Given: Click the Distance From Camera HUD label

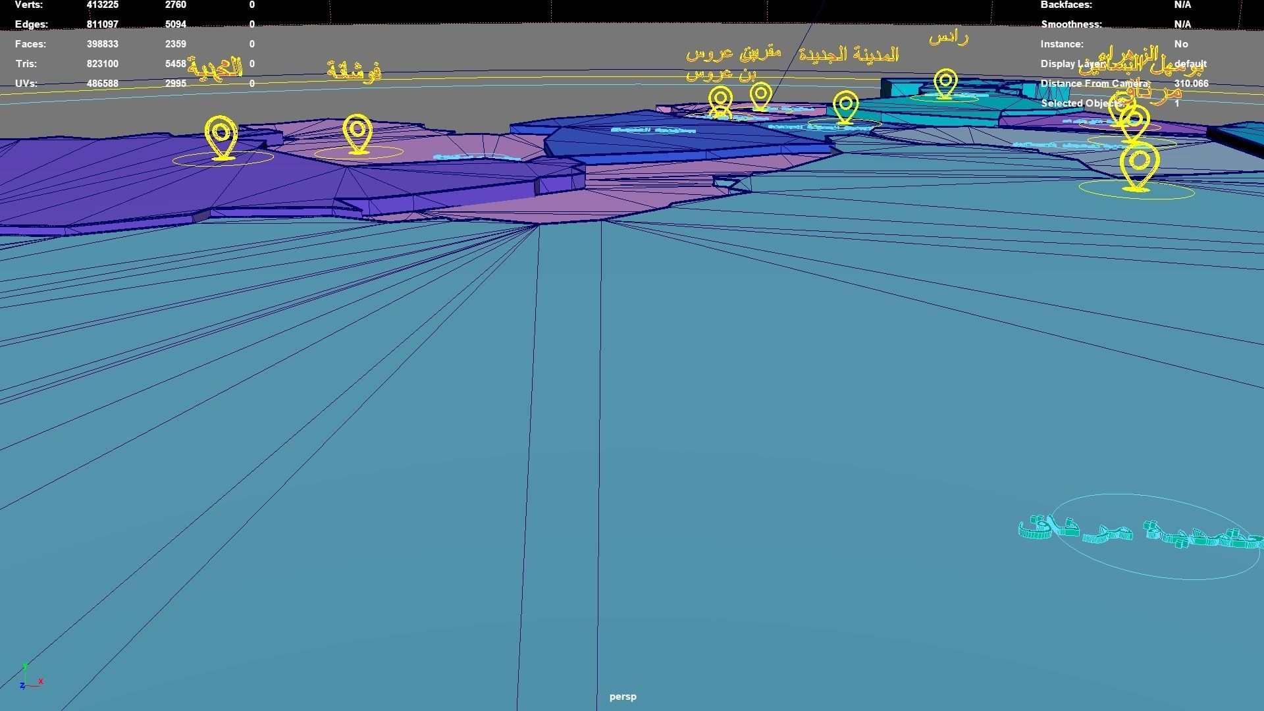Looking at the screenshot, I should pos(1095,84).
